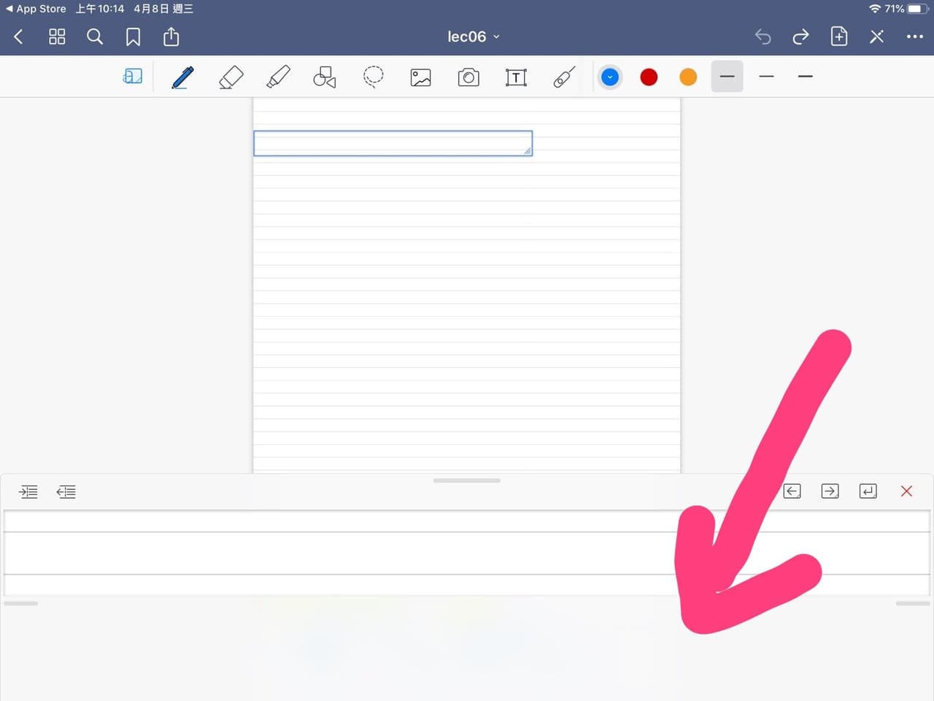Select the Text box tool
934x701 pixels.
click(x=516, y=77)
